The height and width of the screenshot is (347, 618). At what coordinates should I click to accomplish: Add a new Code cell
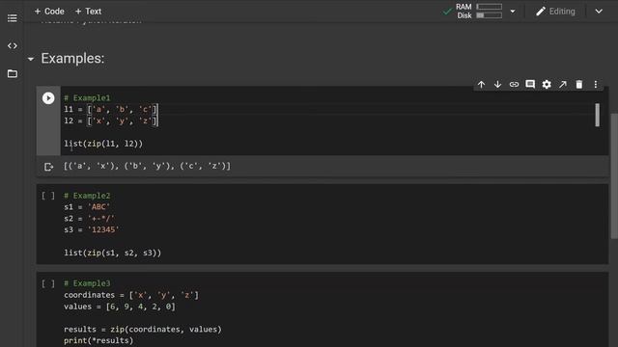pyautogui.click(x=49, y=12)
